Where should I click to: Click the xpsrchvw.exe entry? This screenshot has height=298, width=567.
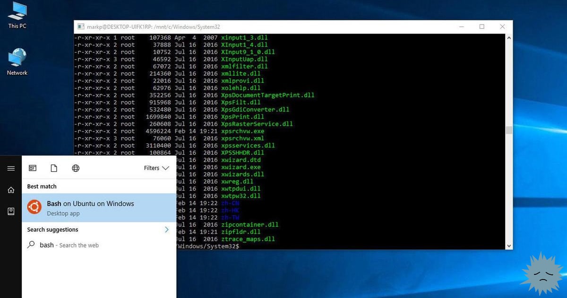pyautogui.click(x=243, y=131)
